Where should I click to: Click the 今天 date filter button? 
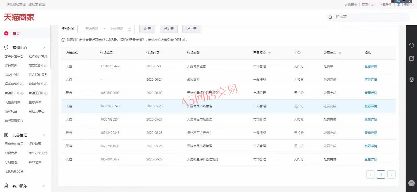tap(147, 29)
